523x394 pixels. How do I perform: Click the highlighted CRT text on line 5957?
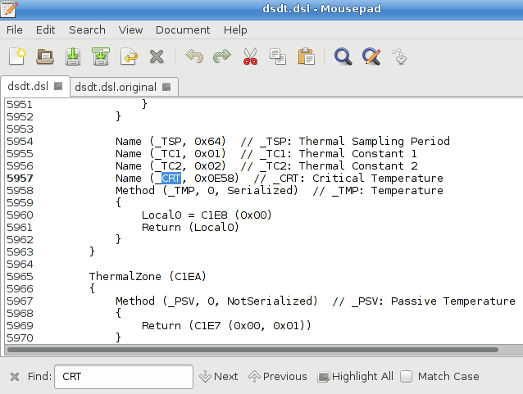171,179
